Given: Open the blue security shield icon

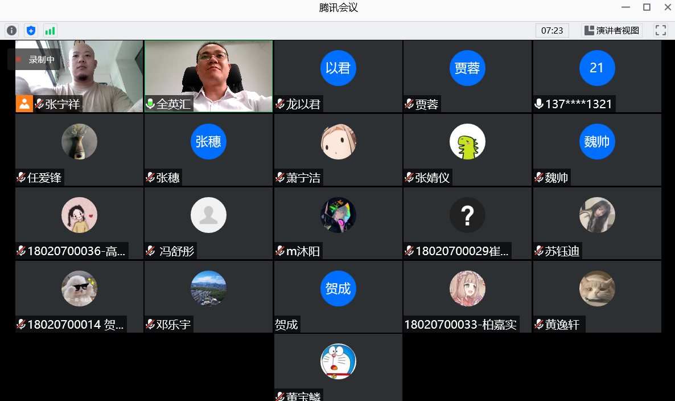Looking at the screenshot, I should 31,31.
